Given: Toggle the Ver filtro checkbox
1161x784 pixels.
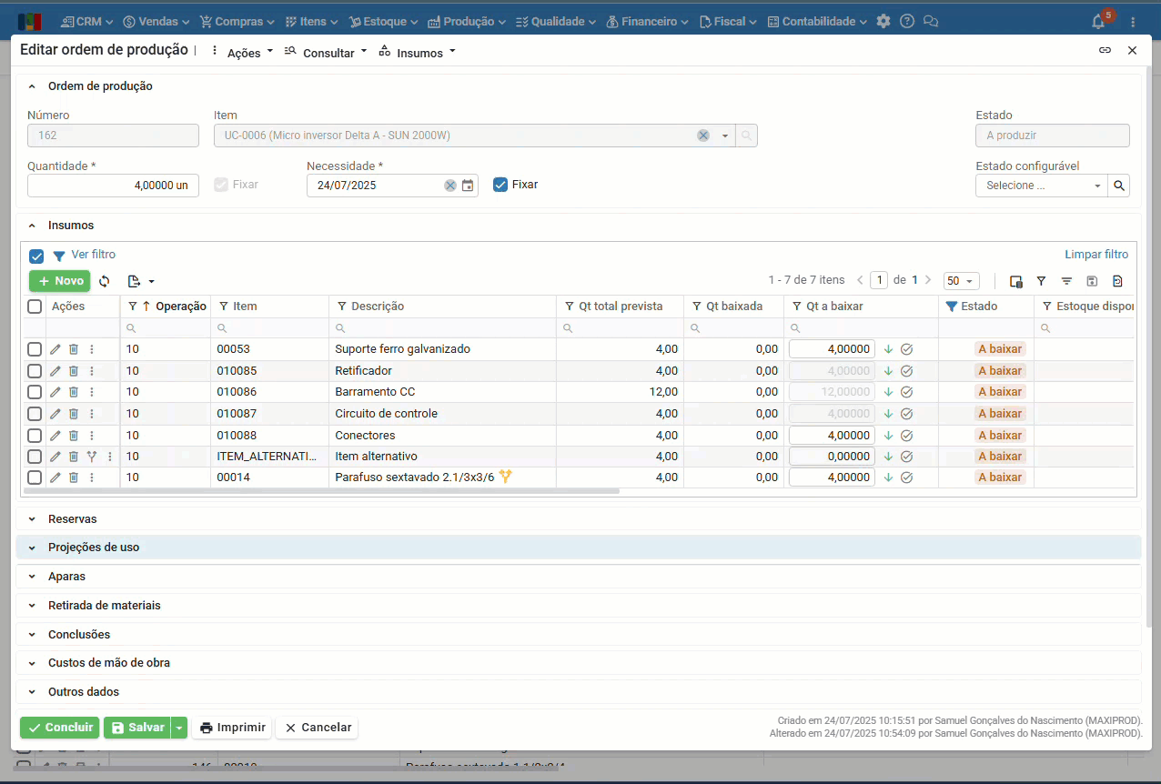Looking at the screenshot, I should (36, 256).
